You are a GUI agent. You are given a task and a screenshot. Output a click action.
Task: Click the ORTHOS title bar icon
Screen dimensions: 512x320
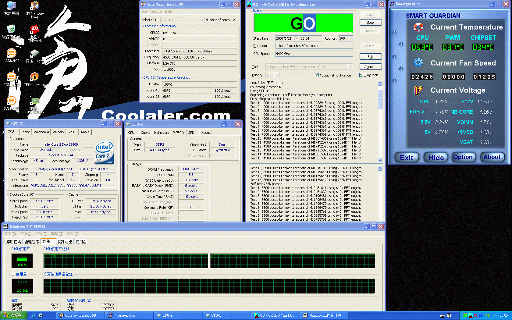249,4
